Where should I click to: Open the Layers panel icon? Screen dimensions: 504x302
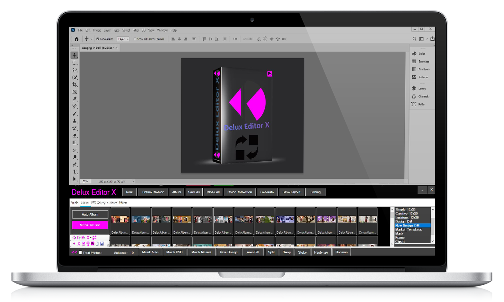point(414,88)
